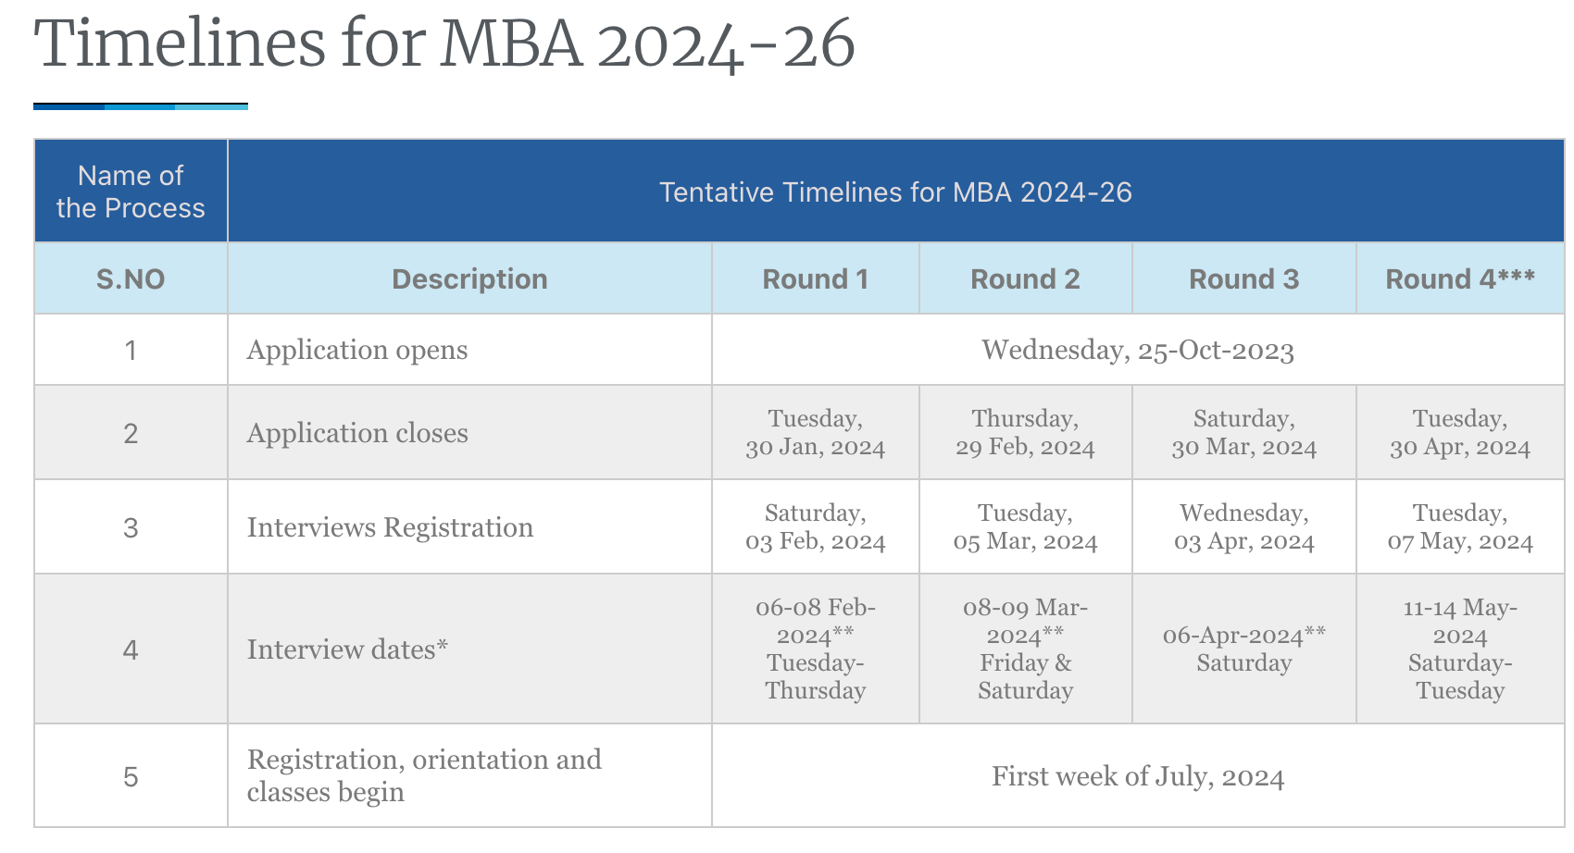Click the 'Interview dates*' description cell

click(x=347, y=649)
